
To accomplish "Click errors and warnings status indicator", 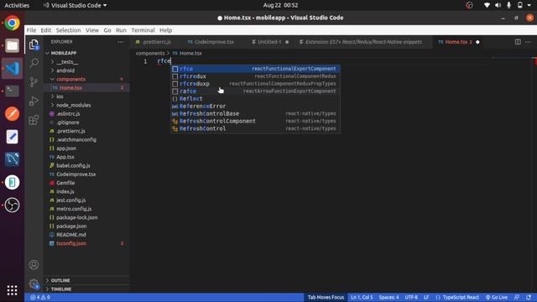I will (x=40, y=297).
